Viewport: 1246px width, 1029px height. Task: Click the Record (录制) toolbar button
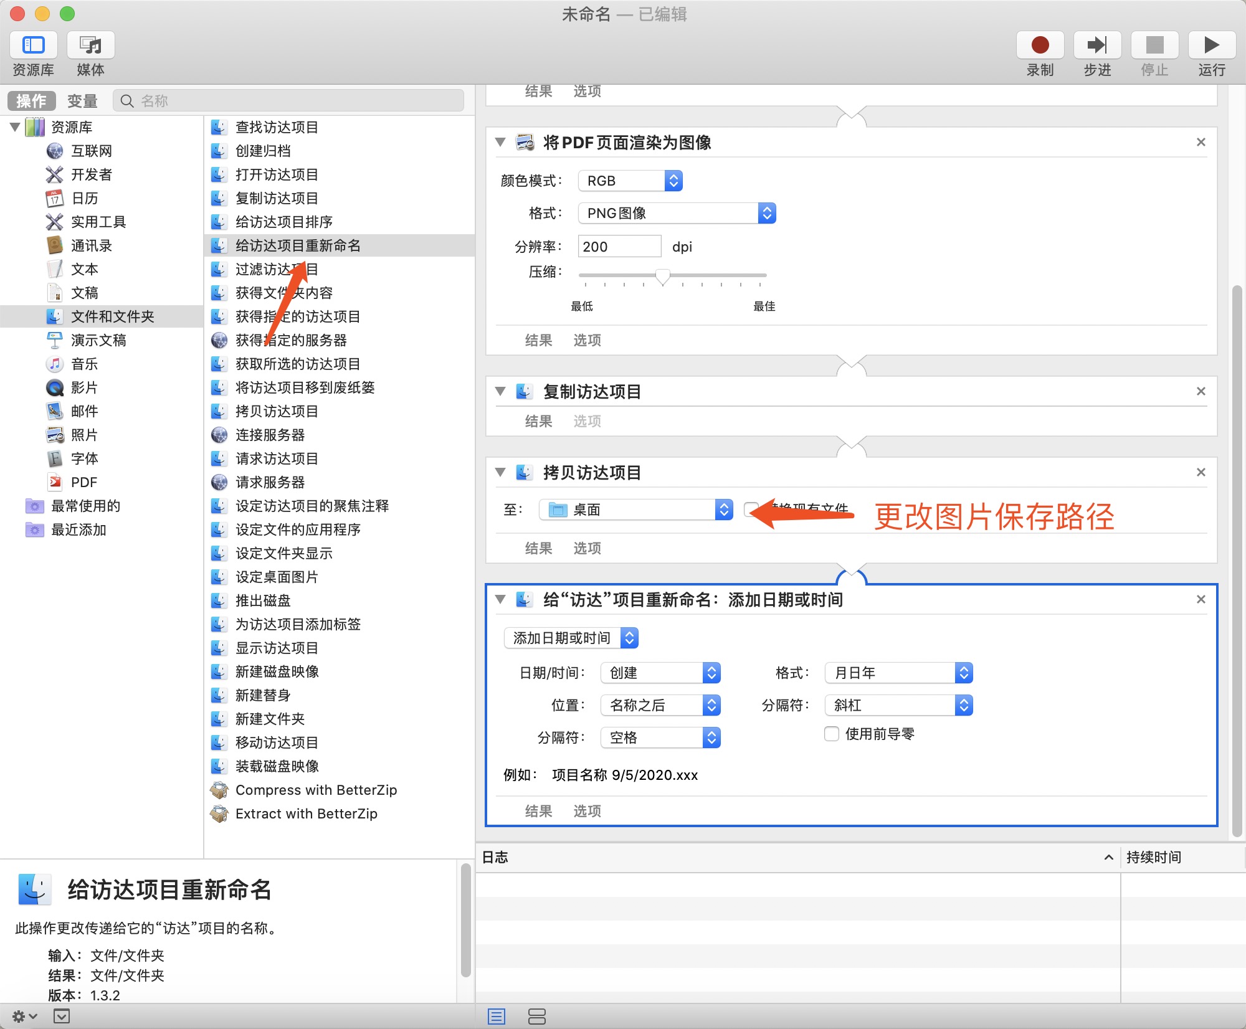coord(1040,45)
